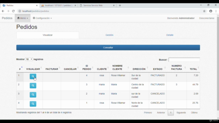
Task: Click Desconectarse to log out
Action: 207,18
